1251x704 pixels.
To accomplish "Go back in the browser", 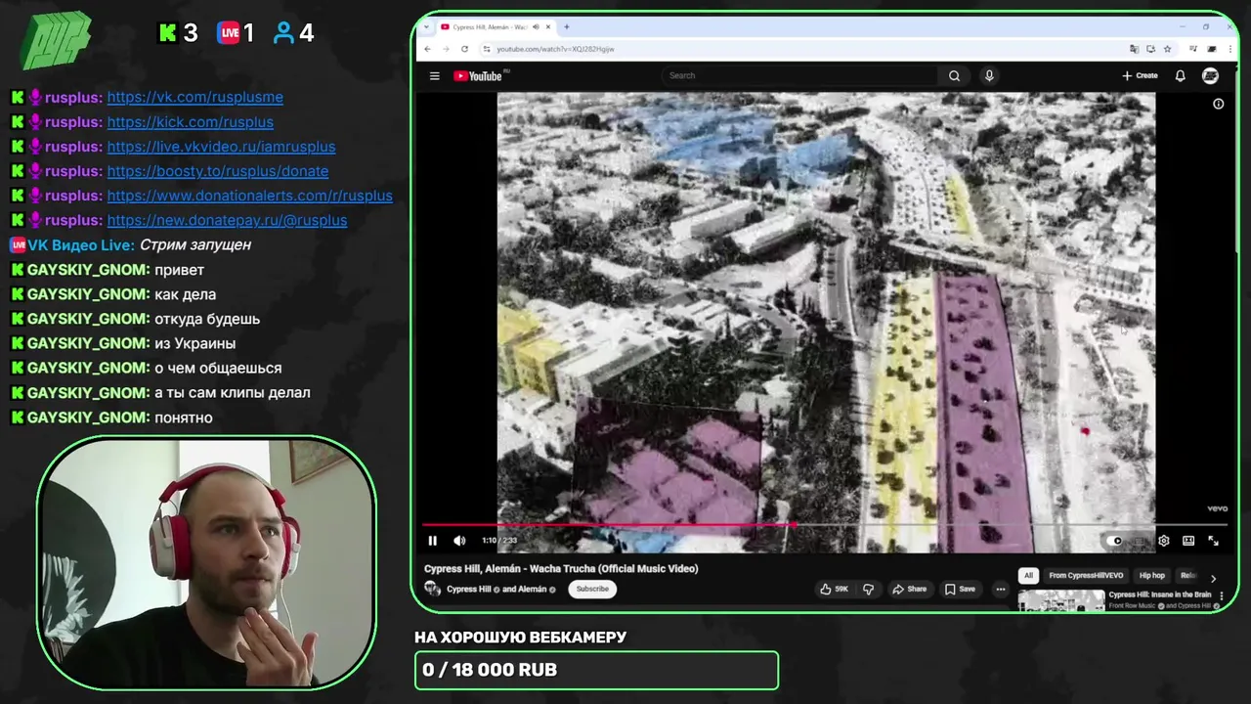I will (428, 49).
